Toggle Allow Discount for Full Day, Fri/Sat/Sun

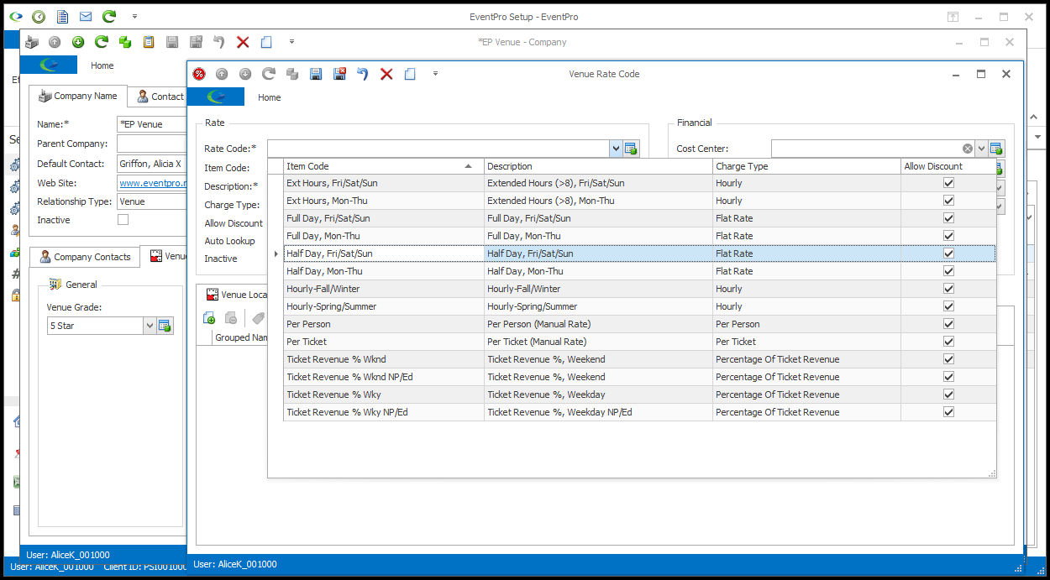point(948,218)
